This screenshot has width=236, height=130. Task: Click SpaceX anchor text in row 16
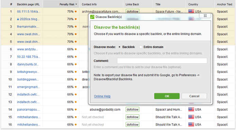[x=222, y=125]
